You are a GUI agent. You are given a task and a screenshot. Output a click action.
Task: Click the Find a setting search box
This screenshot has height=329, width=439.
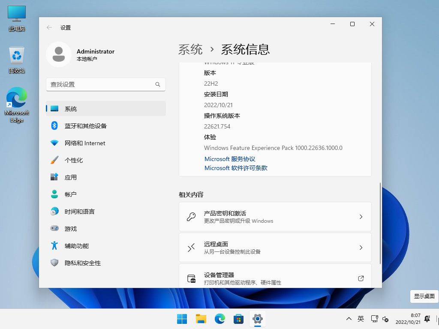pos(101,84)
